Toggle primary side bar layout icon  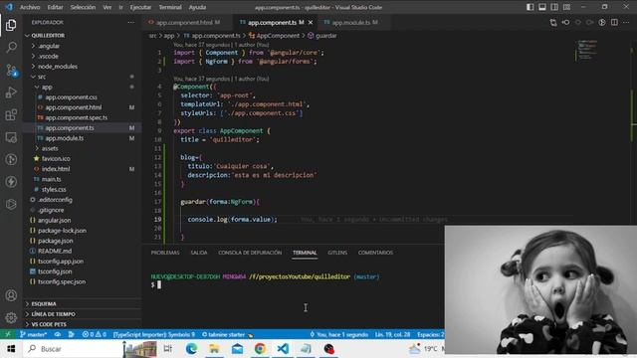coord(531,7)
